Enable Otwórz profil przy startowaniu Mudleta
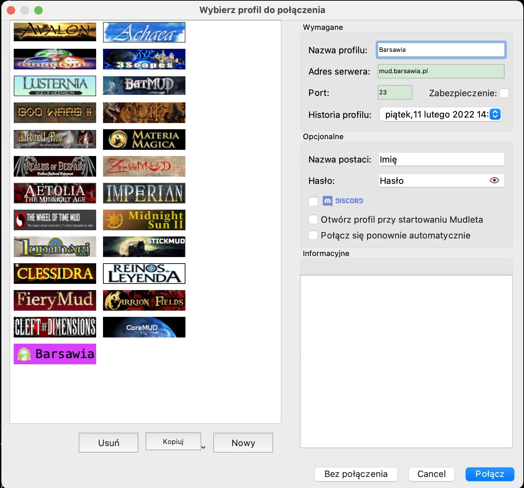524x488 pixels. click(313, 219)
